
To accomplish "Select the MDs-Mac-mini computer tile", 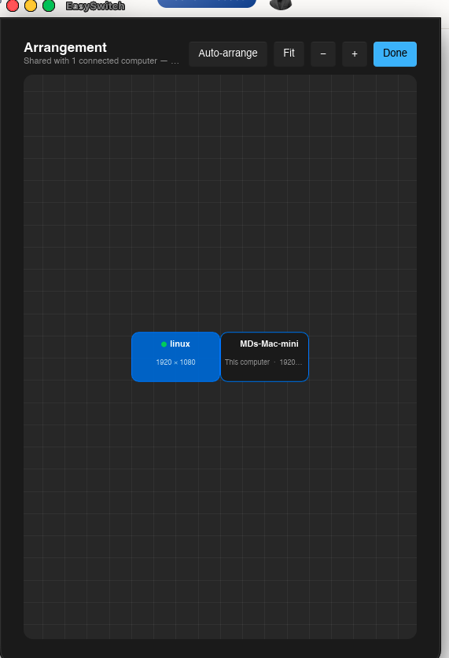I will coord(264,357).
